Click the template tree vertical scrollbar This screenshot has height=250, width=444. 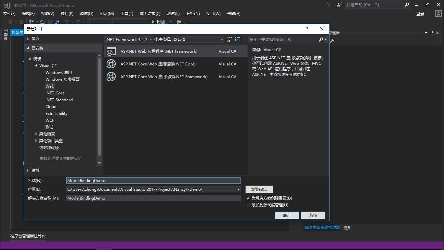[99, 107]
